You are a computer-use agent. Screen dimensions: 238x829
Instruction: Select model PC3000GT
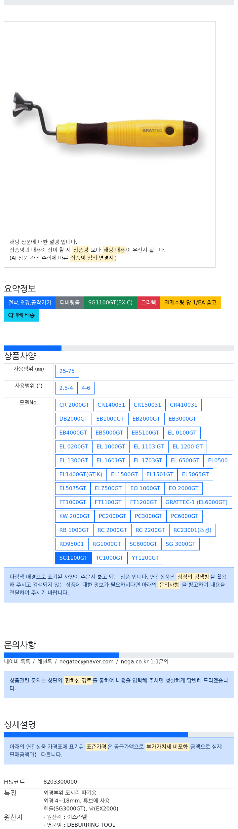[149, 516]
